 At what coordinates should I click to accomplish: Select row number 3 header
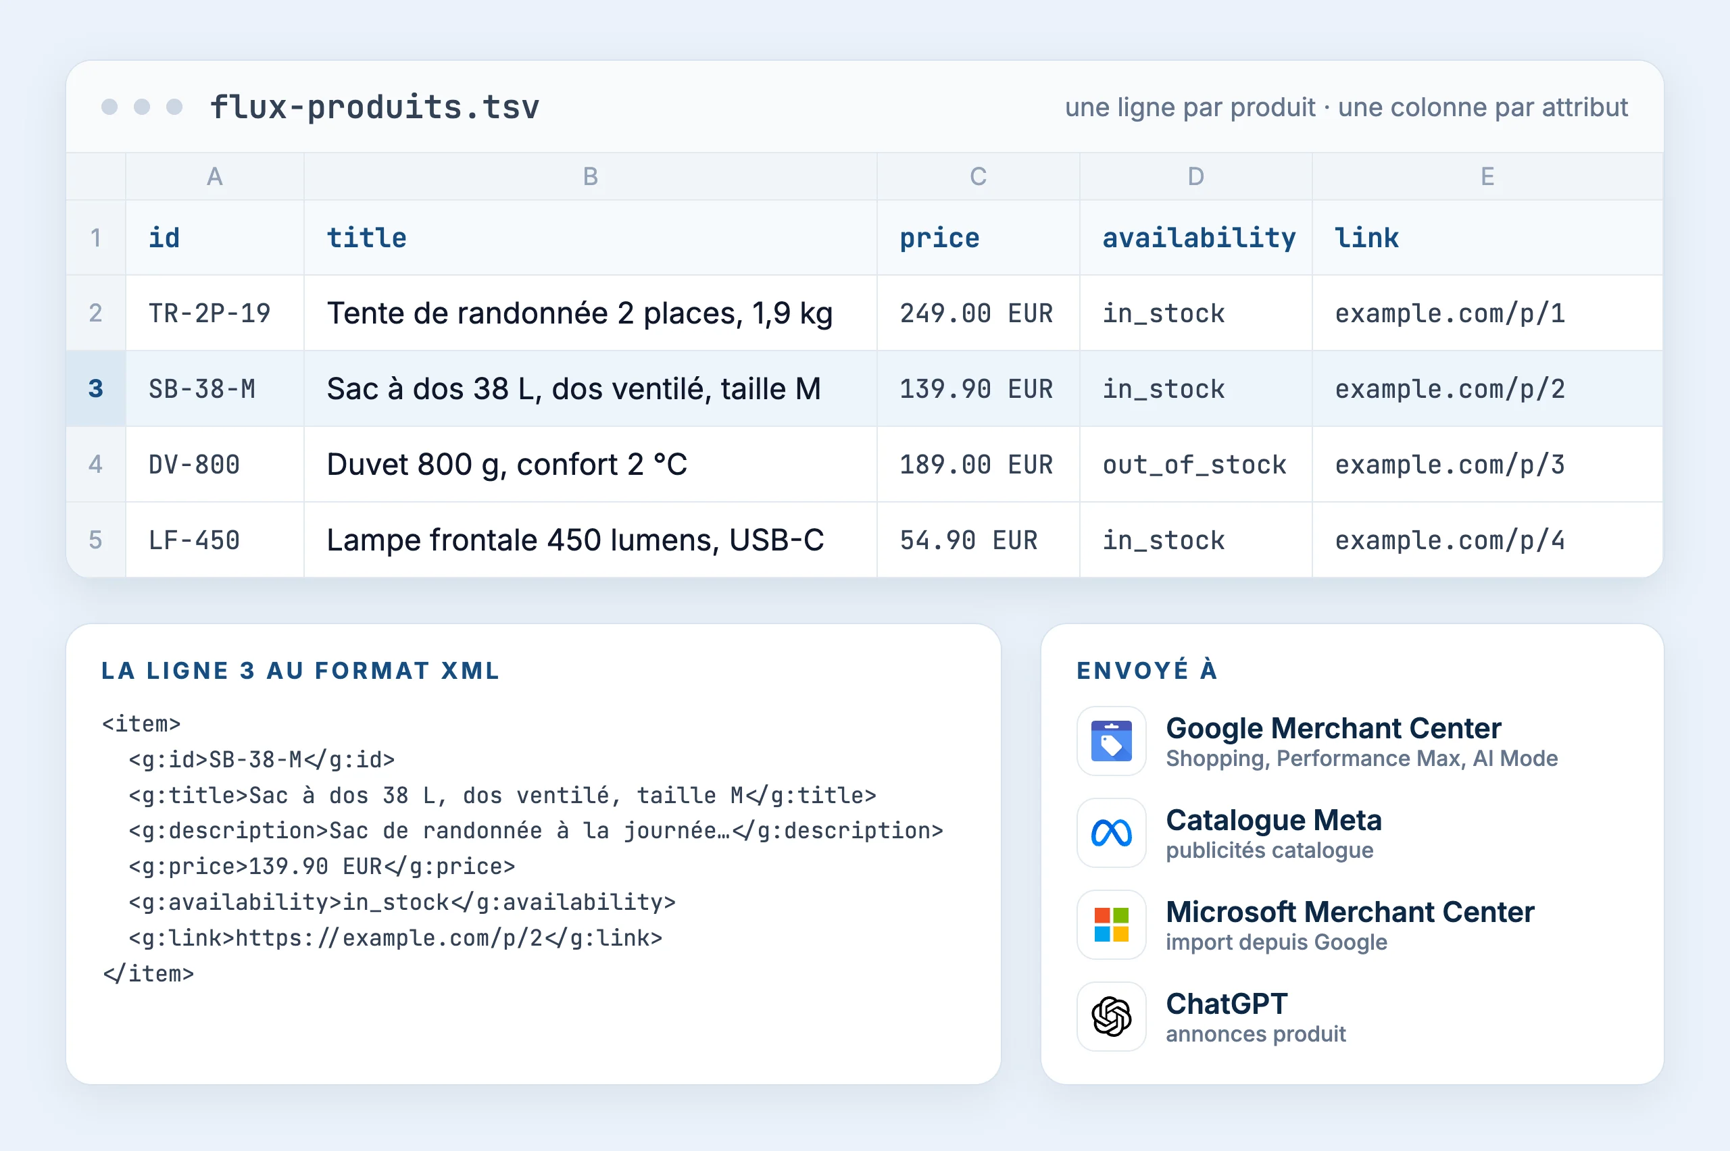(95, 388)
